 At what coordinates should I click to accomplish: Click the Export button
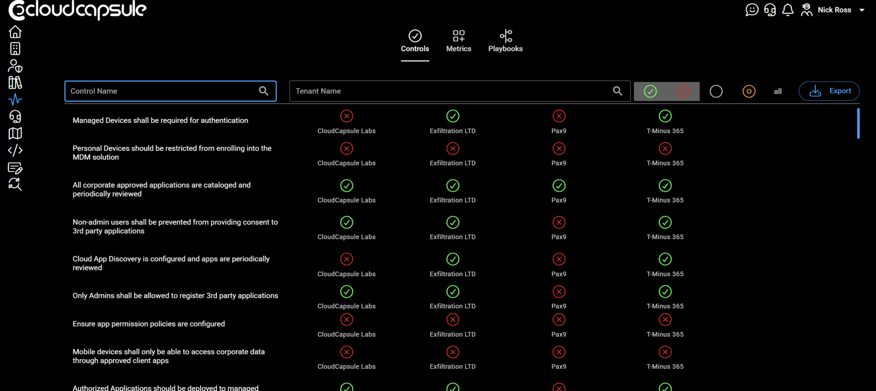pos(829,91)
